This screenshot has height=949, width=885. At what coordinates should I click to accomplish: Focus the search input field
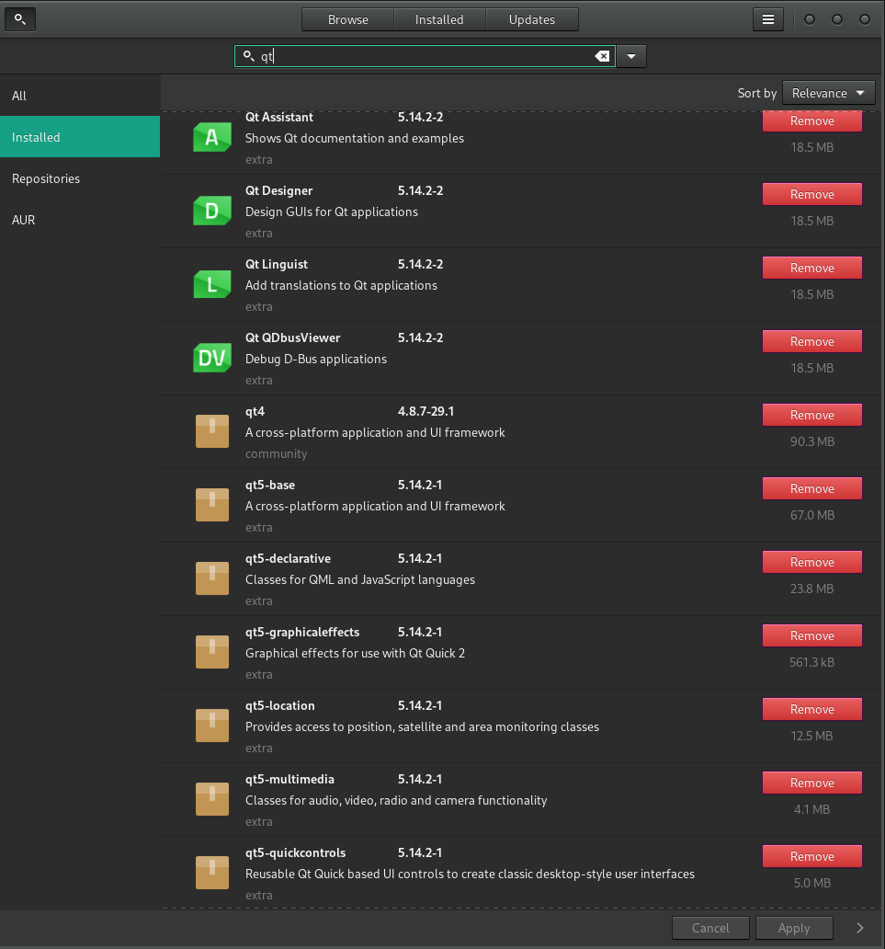pyautogui.click(x=425, y=56)
